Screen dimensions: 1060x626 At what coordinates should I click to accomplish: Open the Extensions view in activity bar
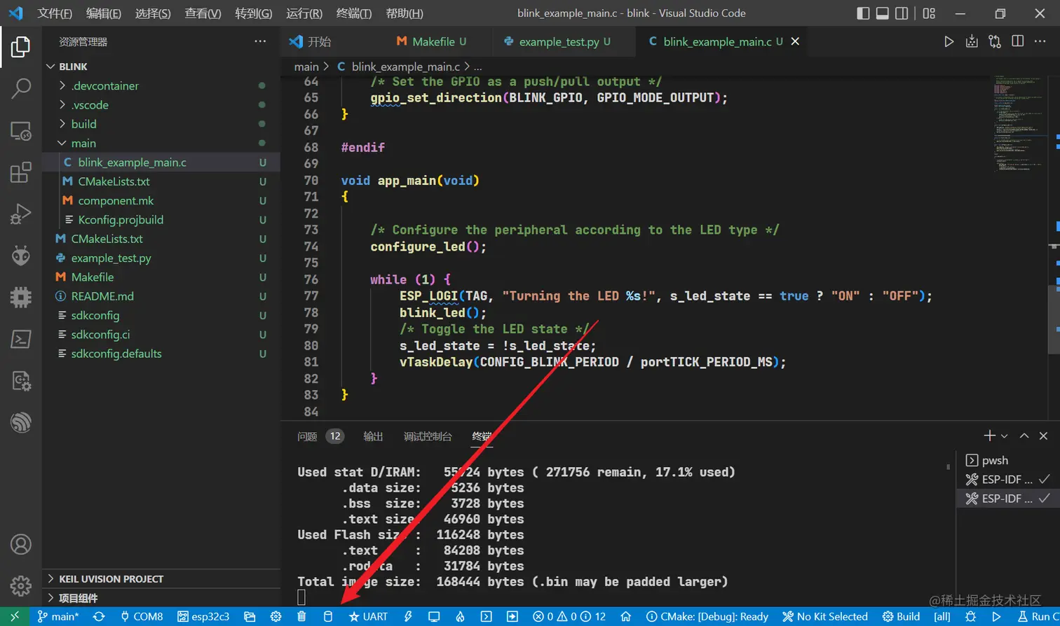coord(21,172)
